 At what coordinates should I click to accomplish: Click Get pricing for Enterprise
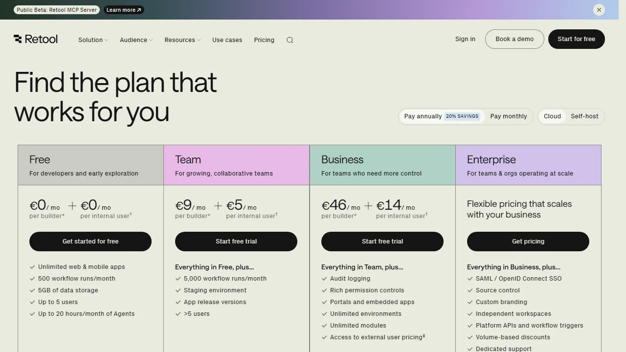(528, 242)
